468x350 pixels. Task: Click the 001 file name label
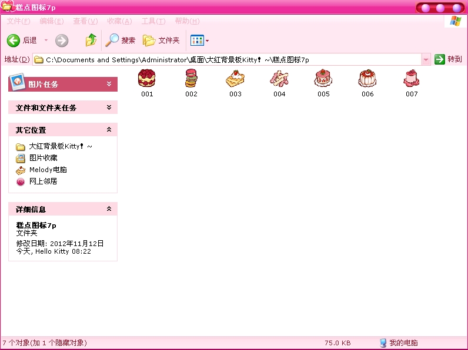point(147,94)
